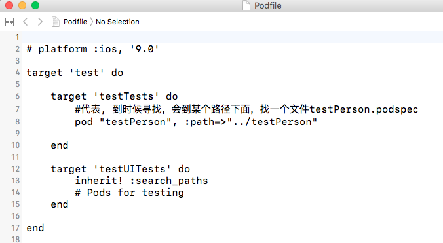Click the '# Pods for testing' comment
Viewport: 443px width, 243px height.
pos(129,193)
